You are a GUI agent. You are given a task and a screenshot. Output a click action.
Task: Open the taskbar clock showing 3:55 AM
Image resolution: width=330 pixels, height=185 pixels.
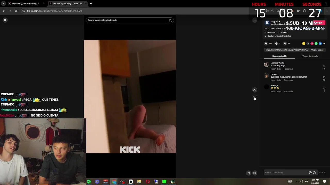click(315, 181)
